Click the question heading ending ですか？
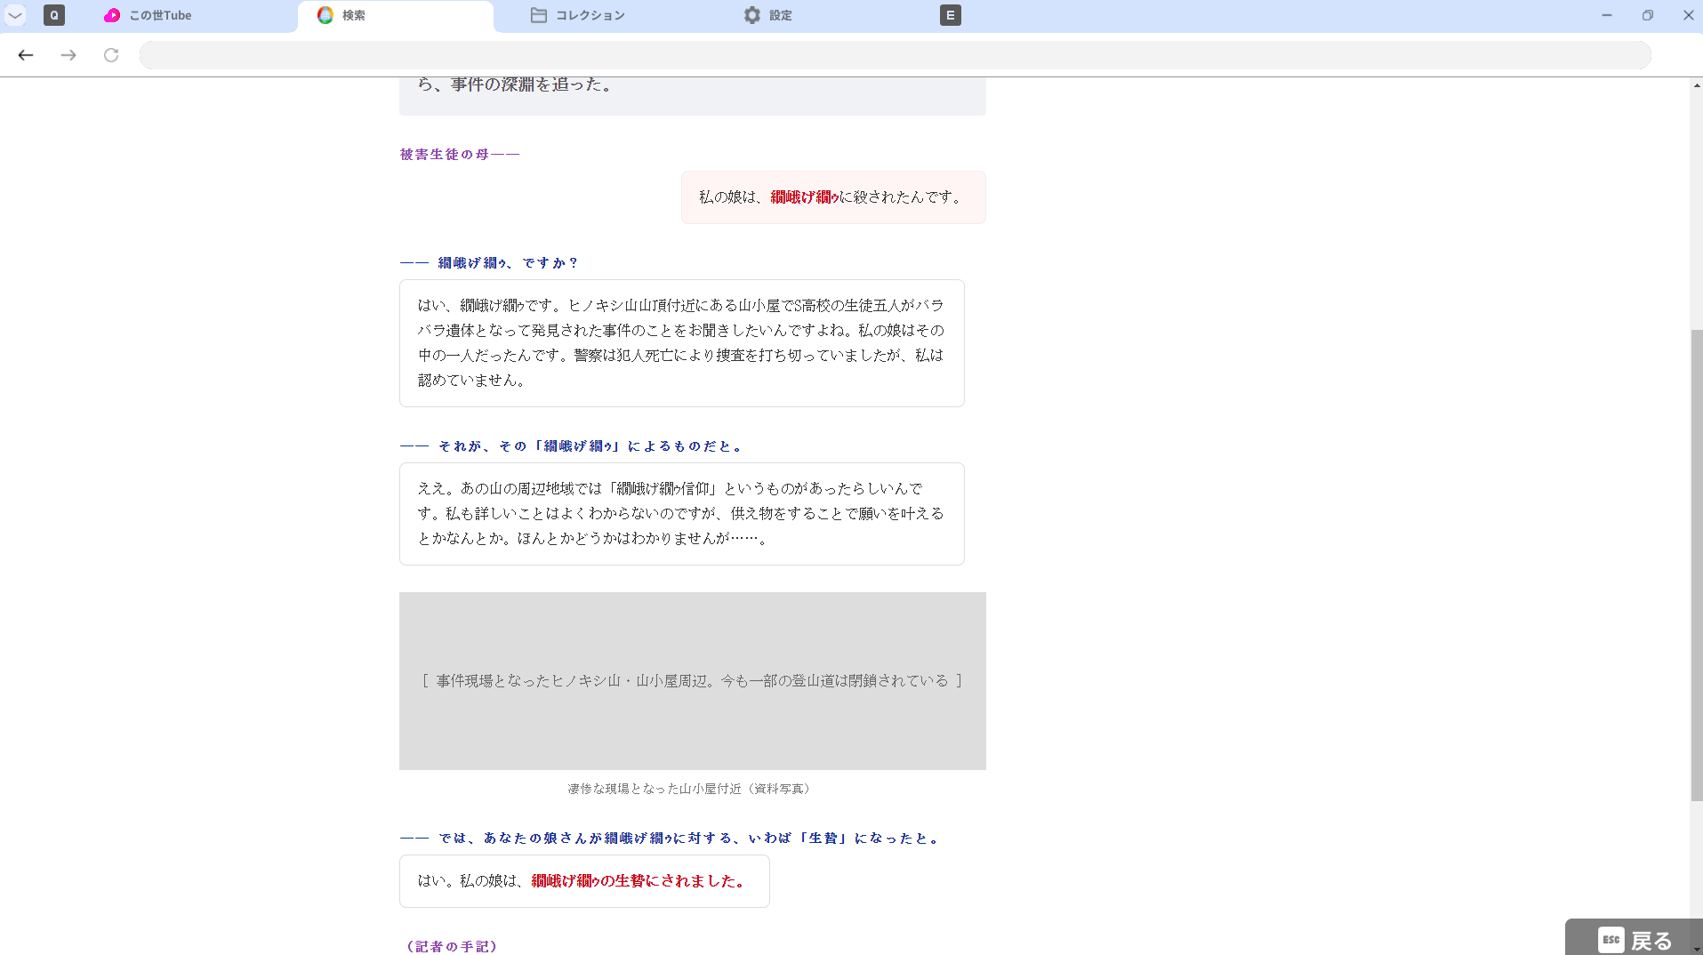 (x=489, y=263)
